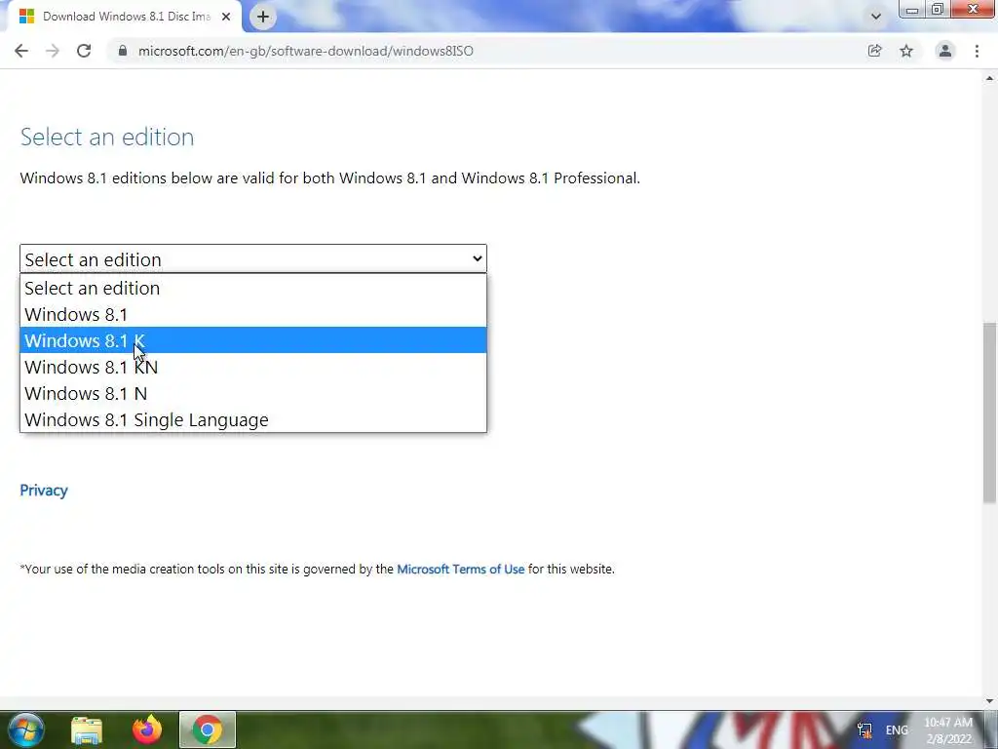The image size is (998, 749).
Task: Go back to the previous page
Action: 21,51
